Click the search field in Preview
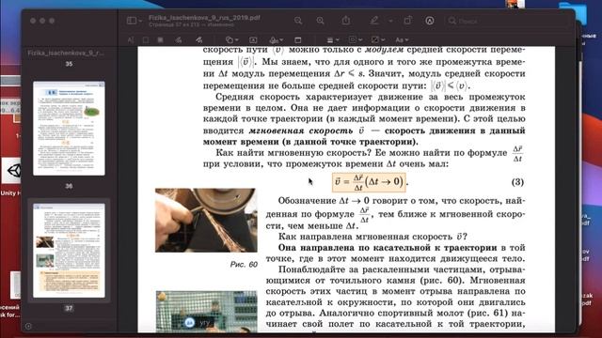 pos(508,21)
